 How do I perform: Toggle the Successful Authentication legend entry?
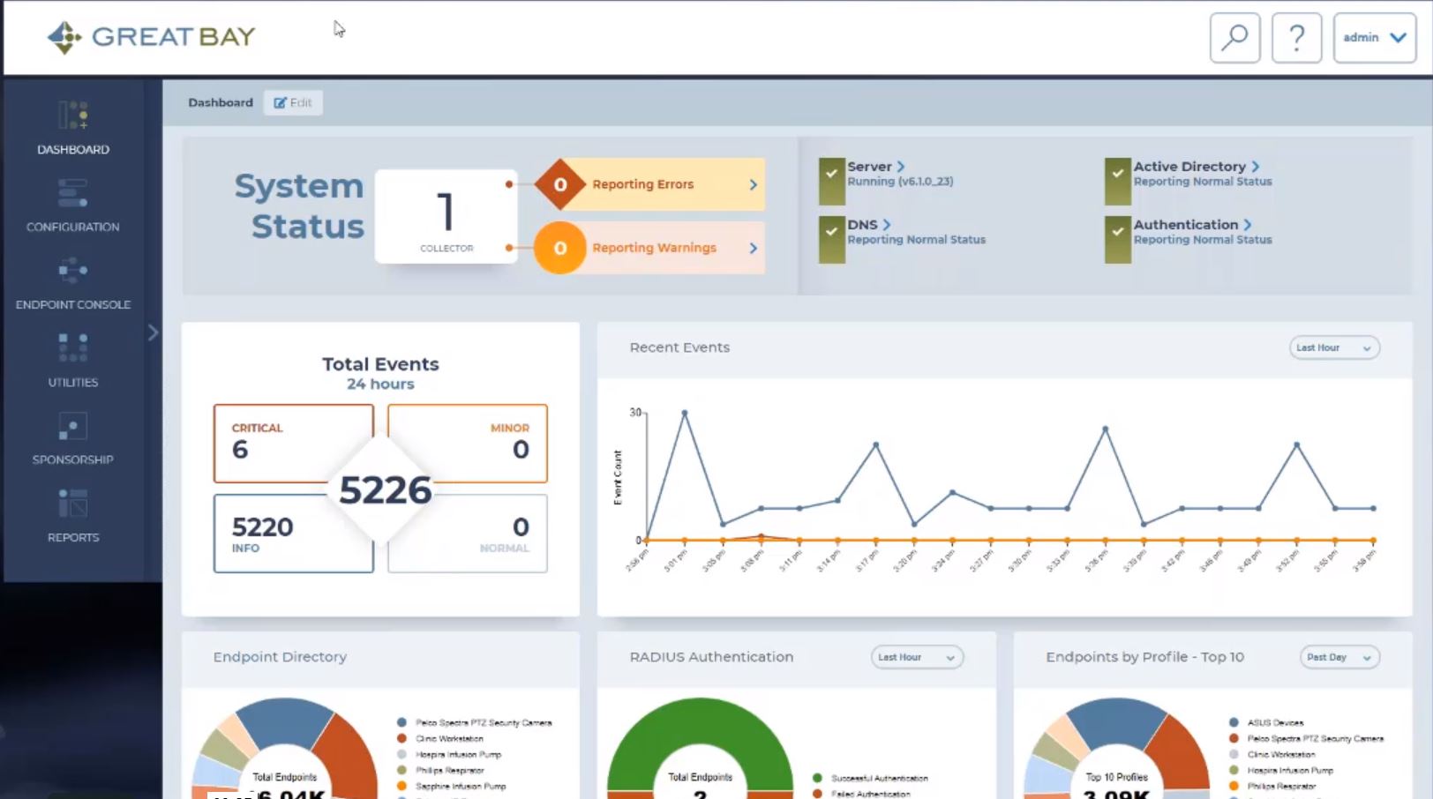(x=870, y=778)
